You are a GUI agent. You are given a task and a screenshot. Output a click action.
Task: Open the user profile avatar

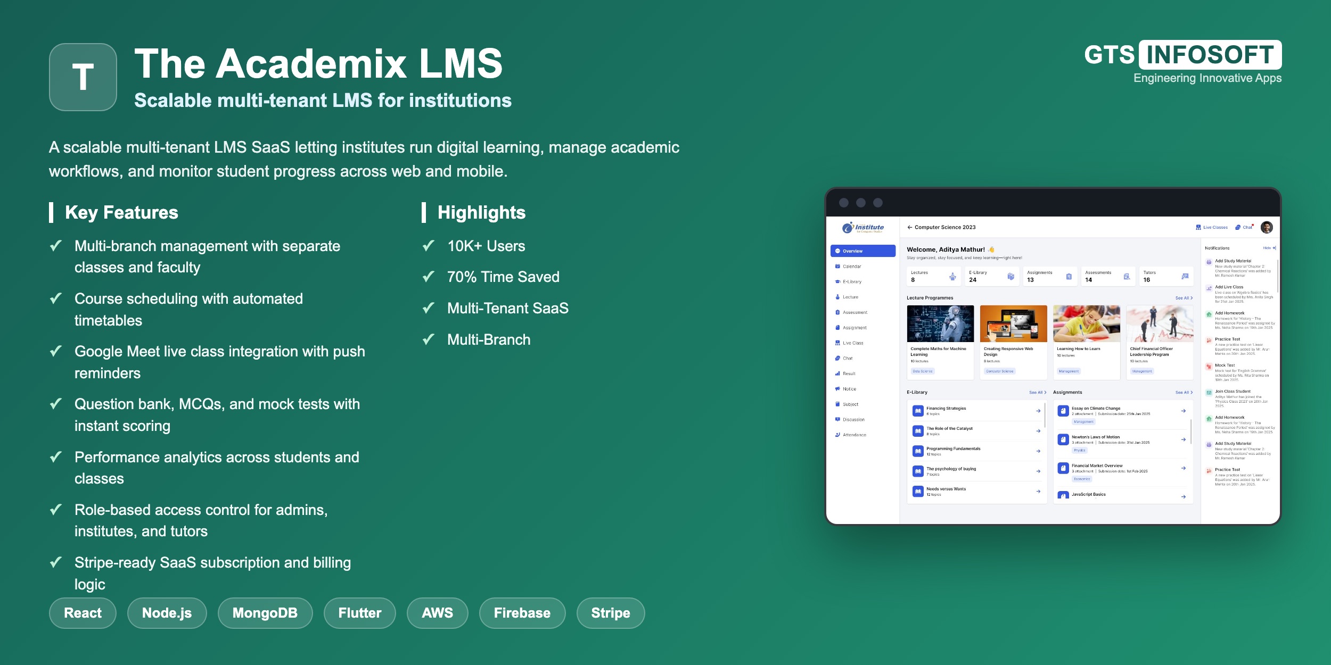click(x=1267, y=227)
